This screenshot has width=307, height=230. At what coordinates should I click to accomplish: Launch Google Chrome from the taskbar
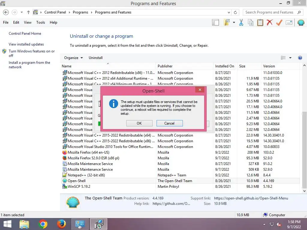43,224
